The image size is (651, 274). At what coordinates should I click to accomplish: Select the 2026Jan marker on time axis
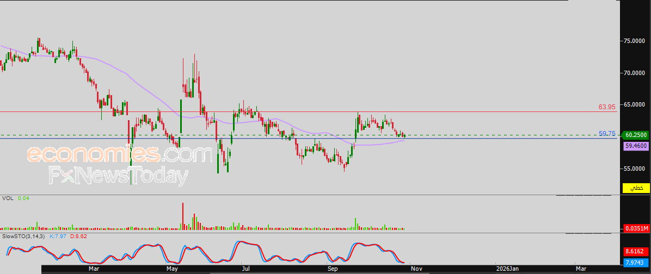[x=508, y=269]
